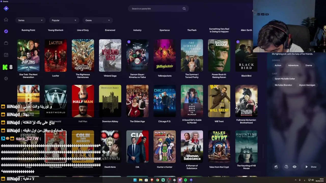This screenshot has width=326, height=183.
Task: Open cast member Alyson Hannigan
Action: pyautogui.click(x=307, y=85)
